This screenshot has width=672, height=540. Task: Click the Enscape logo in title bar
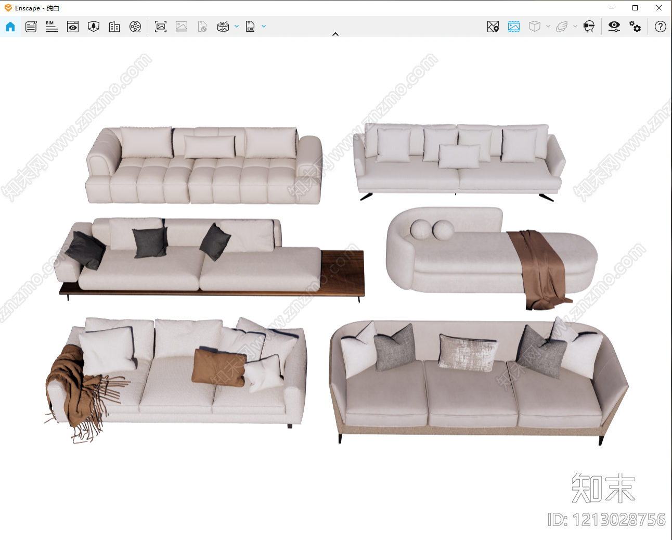pos(8,8)
